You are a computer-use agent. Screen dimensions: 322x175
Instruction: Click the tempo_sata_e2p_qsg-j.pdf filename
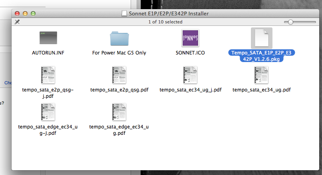[x=48, y=93]
